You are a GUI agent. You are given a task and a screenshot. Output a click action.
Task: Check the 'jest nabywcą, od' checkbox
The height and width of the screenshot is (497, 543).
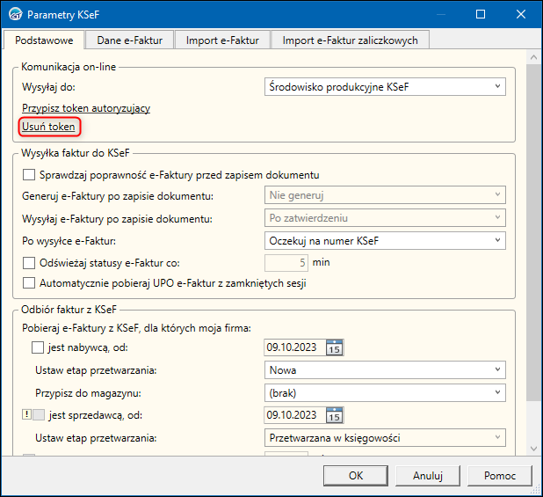pos(38,347)
